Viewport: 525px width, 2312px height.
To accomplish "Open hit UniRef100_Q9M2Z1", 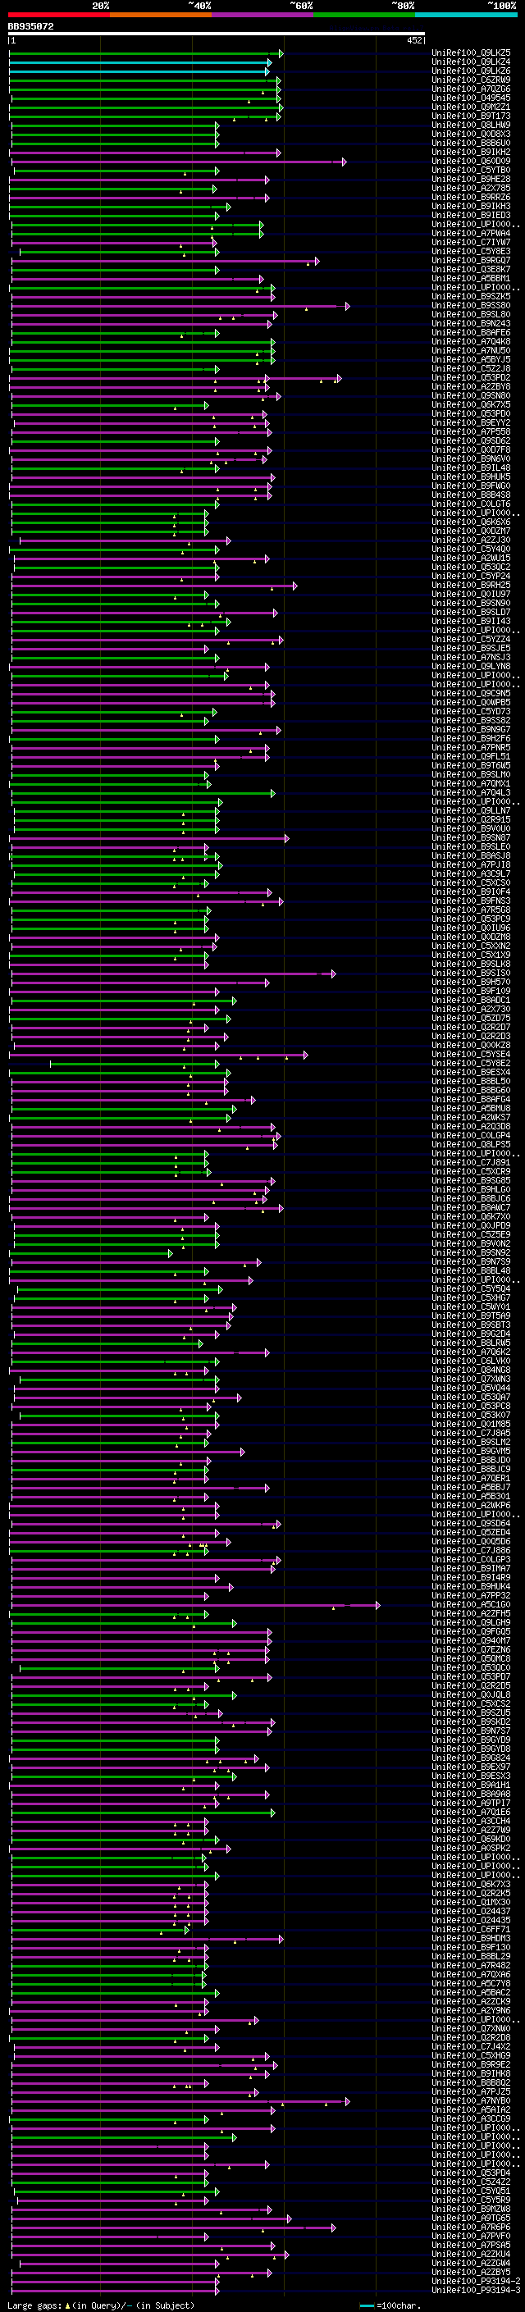I will tap(471, 107).
